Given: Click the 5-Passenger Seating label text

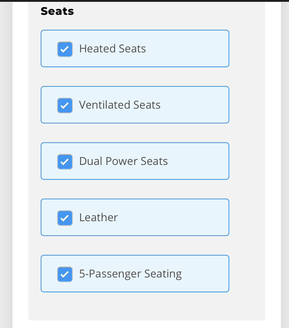Looking at the screenshot, I should [x=130, y=274].
